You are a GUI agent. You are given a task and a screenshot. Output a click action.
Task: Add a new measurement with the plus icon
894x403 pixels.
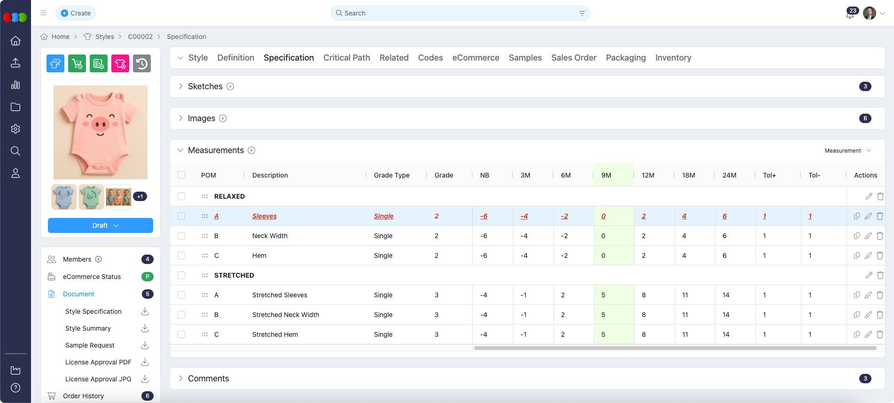point(252,150)
